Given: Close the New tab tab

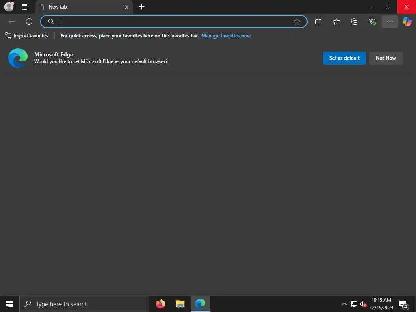Looking at the screenshot, I should (127, 7).
